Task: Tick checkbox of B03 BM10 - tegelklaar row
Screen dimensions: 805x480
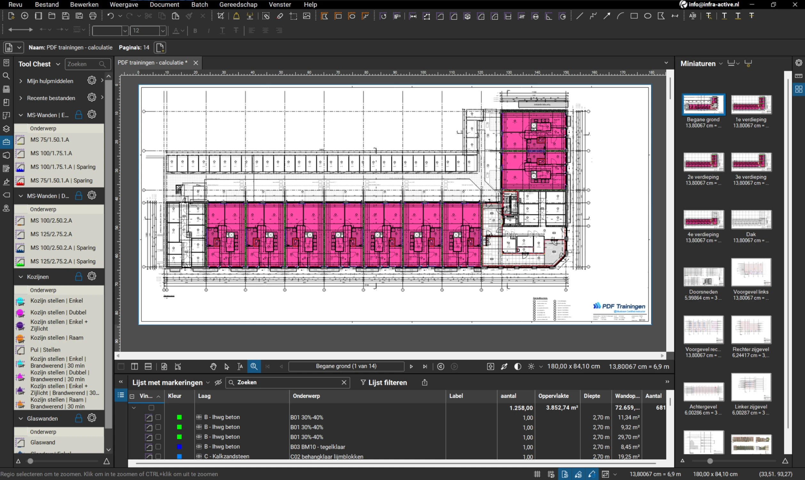Action: click(x=158, y=447)
